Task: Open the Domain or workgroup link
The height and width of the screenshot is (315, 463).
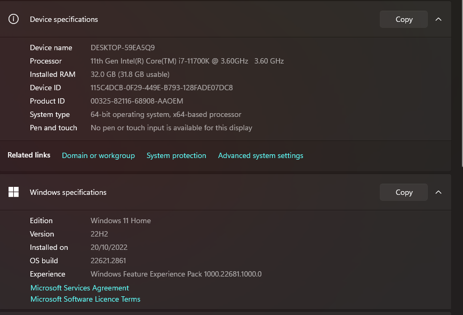Action: (98, 155)
